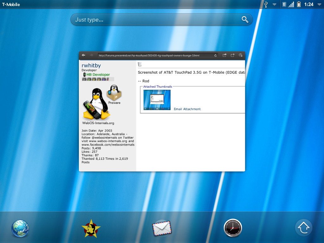Click the reputation badges under HB Developer

click(98, 79)
